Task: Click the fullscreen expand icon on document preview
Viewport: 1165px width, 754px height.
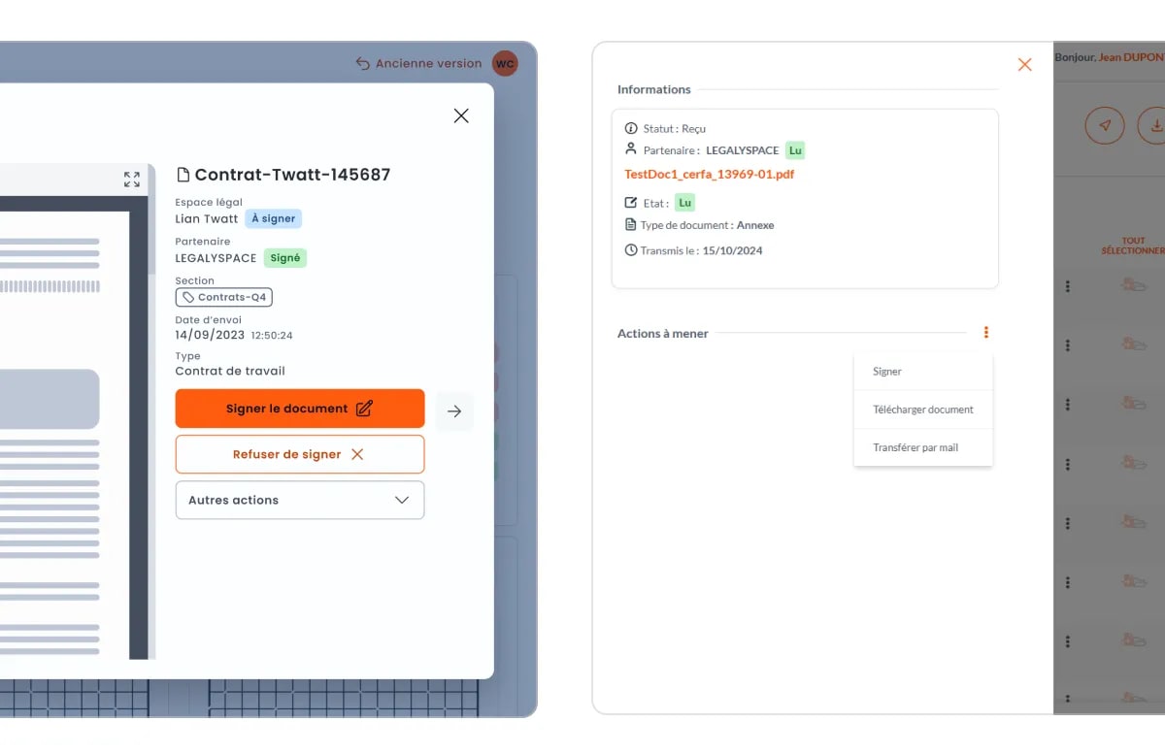Action: pyautogui.click(x=132, y=179)
